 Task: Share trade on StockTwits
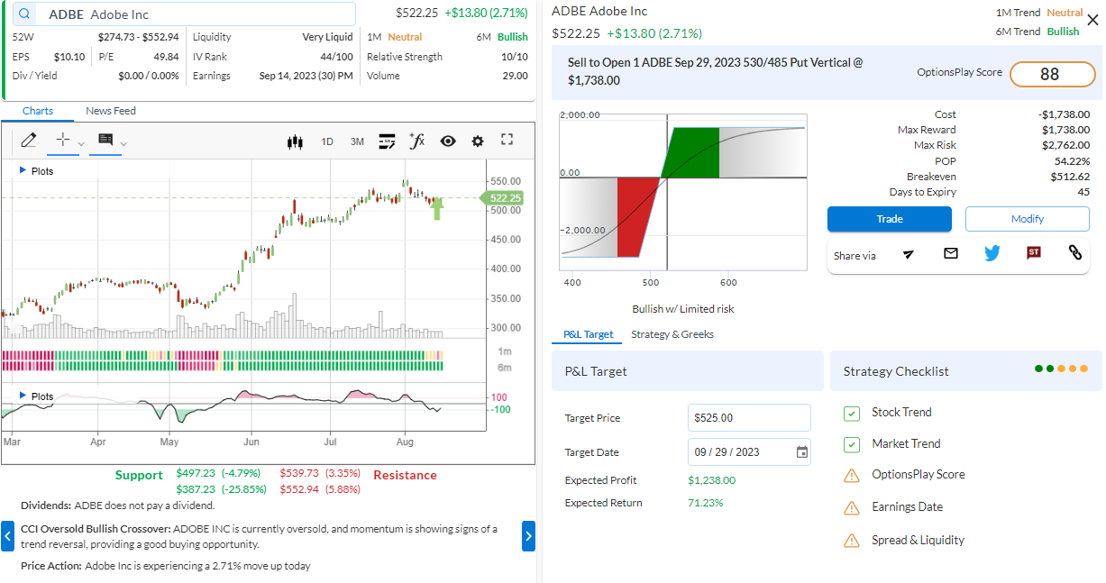tap(1034, 253)
